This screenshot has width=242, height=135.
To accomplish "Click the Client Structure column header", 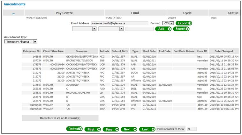I will pyautogui.click(x=53, y=51).
